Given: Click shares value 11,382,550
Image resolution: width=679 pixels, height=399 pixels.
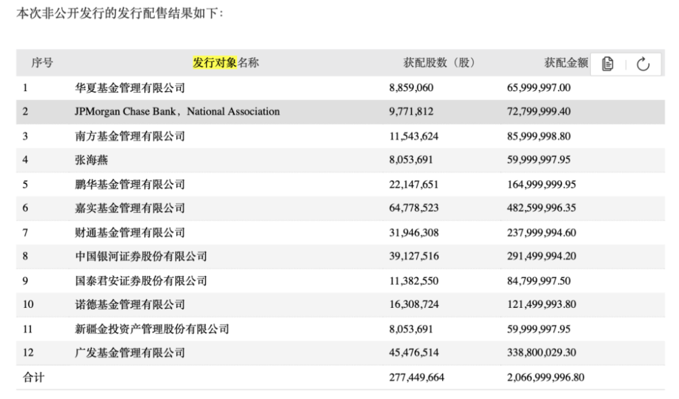Looking at the screenshot, I should pos(414,281).
